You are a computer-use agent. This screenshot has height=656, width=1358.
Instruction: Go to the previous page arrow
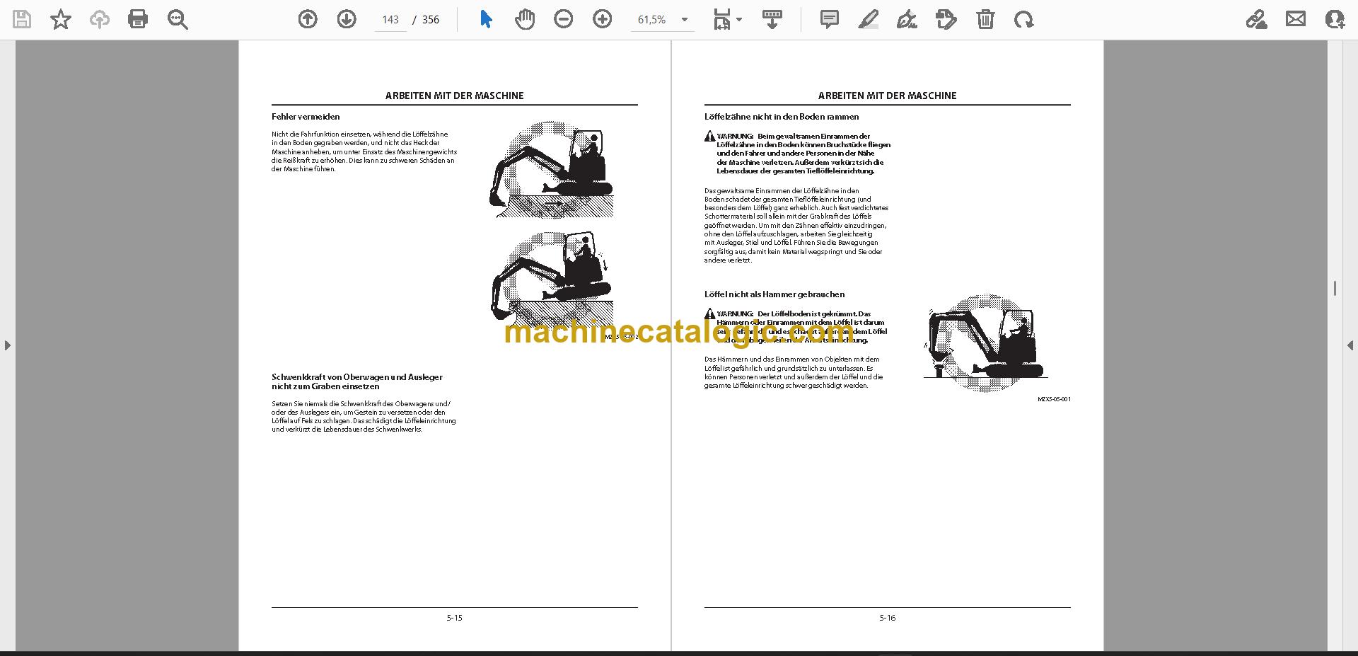point(308,19)
